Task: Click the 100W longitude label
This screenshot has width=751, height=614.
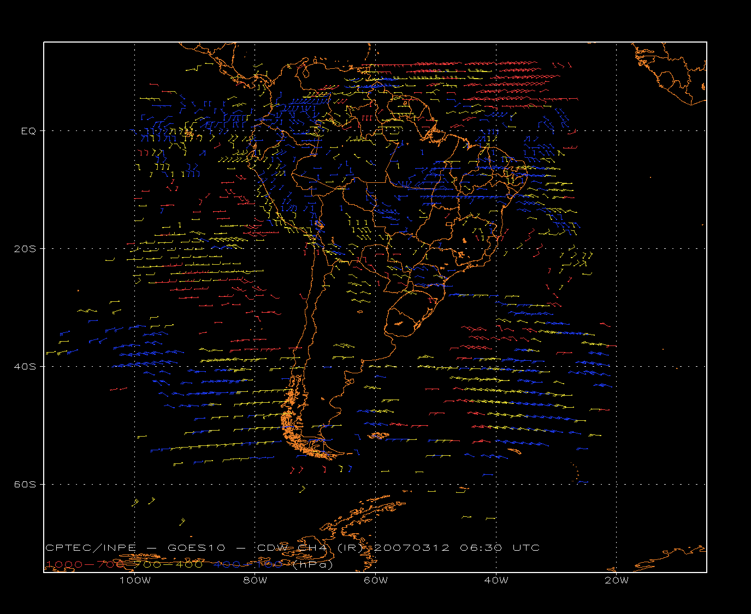Action: tap(135, 580)
